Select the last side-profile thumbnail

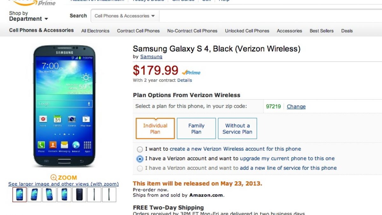point(109,194)
